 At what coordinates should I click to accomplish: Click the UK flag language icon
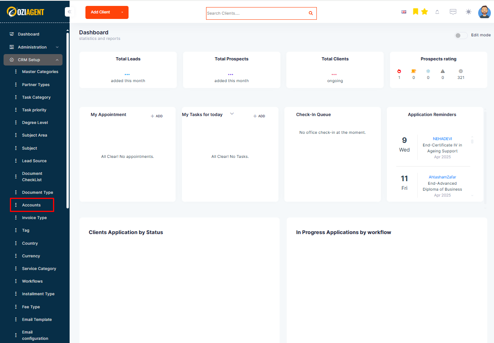404,12
